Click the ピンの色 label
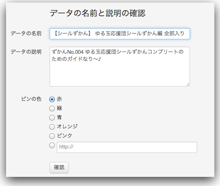 pyautogui.click(x=31, y=99)
